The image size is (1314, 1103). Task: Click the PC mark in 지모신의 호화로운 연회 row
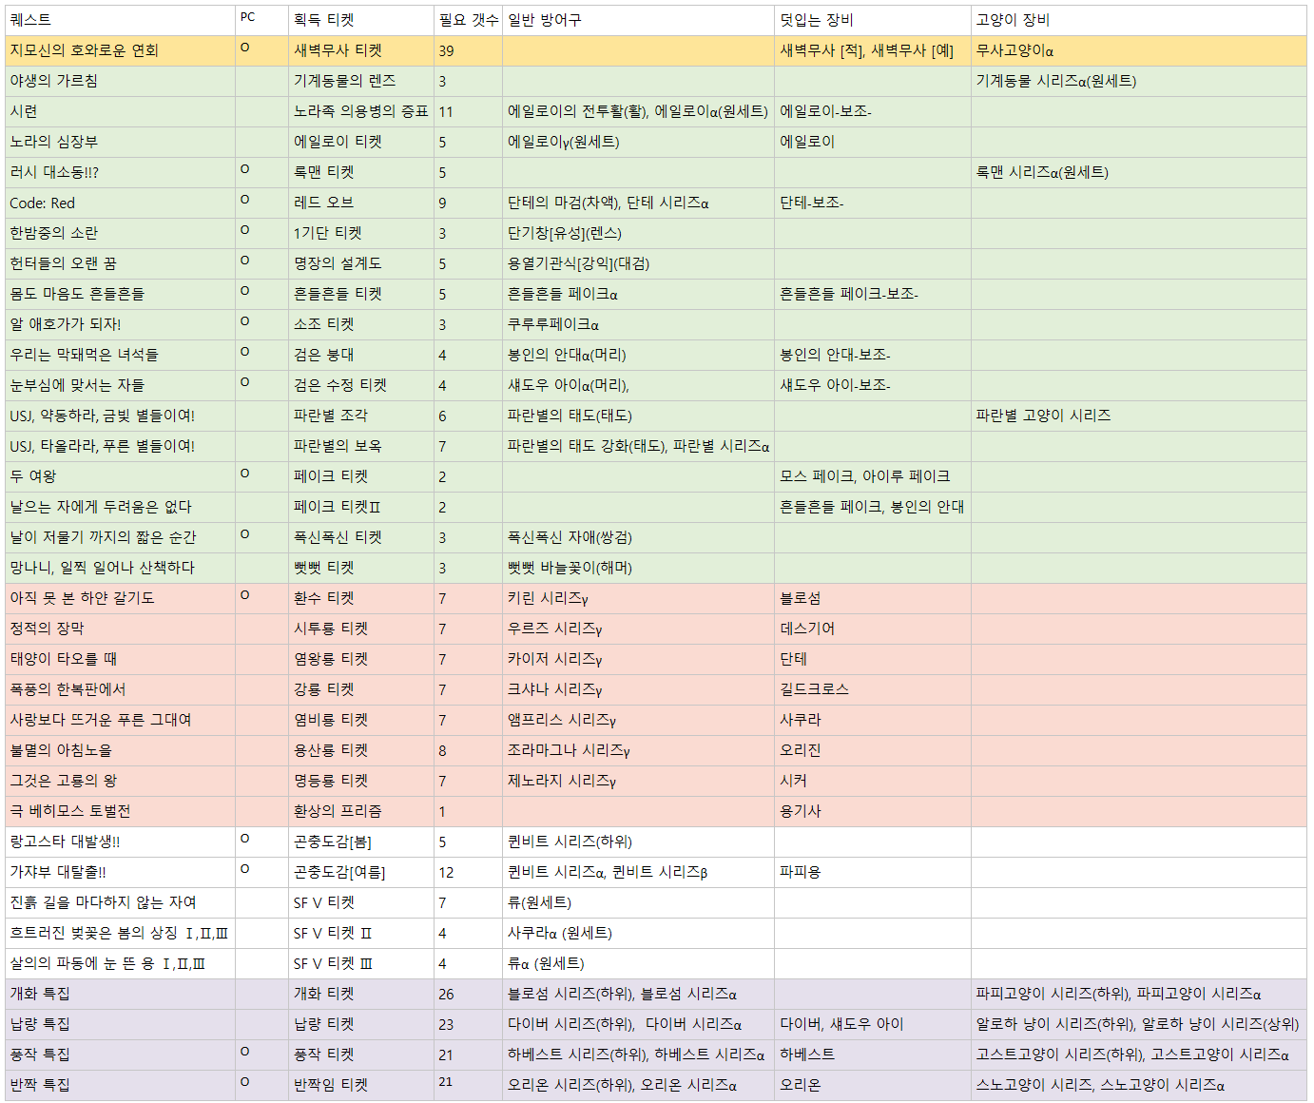[245, 48]
